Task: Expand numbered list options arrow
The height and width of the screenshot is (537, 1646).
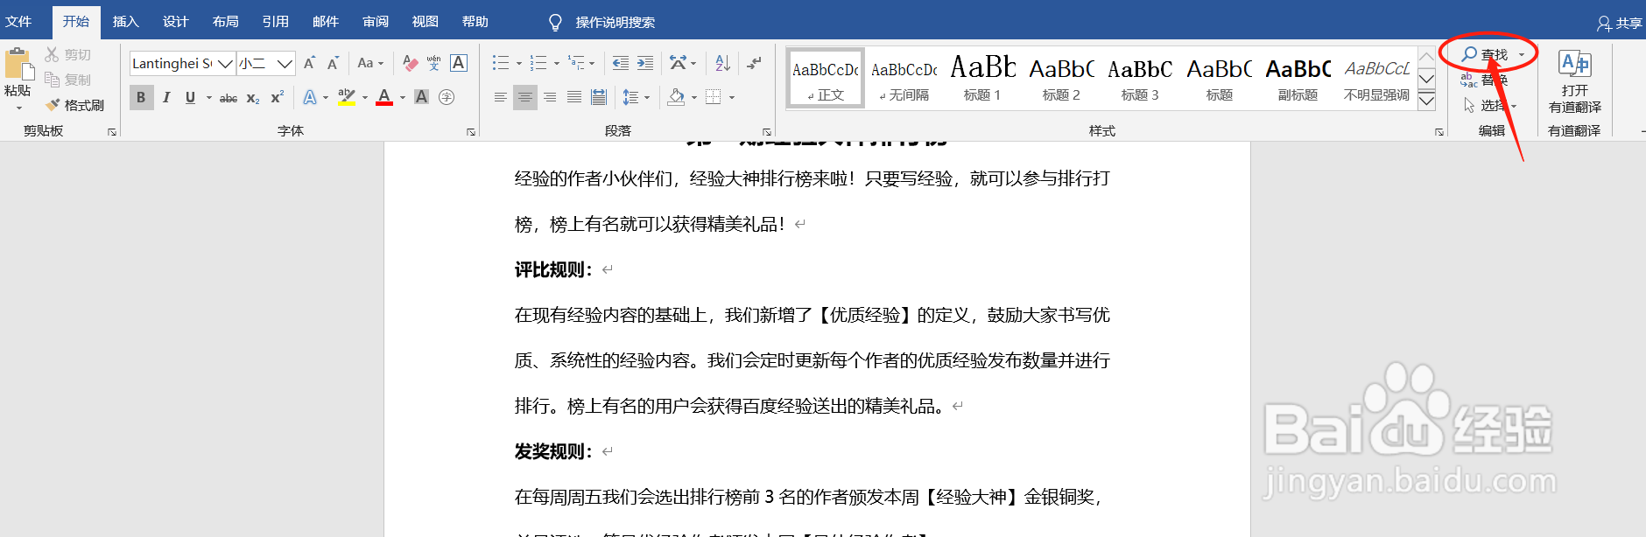Action: 556,64
